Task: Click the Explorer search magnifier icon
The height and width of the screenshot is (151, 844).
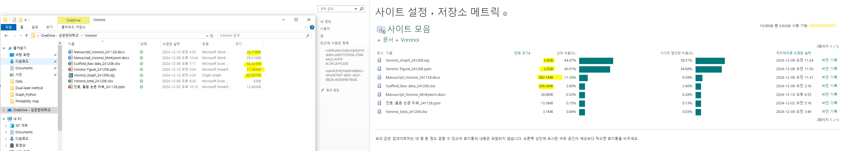Action: tap(308, 36)
